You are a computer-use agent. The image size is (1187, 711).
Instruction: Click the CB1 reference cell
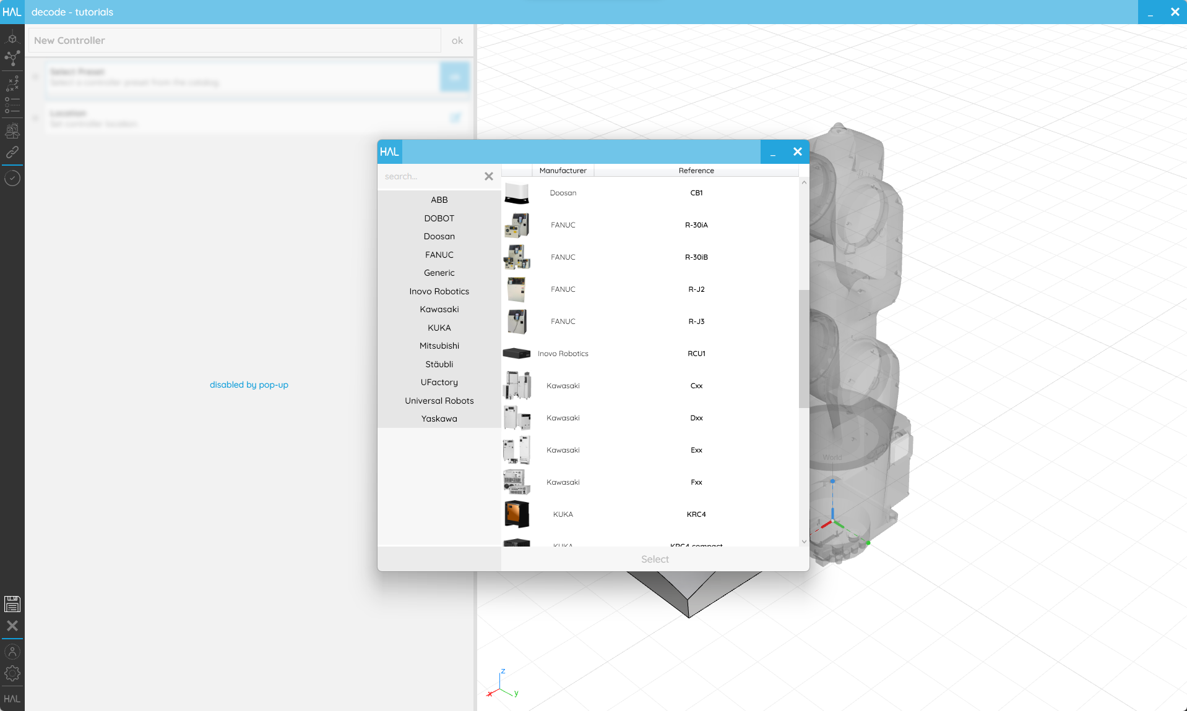tap(696, 193)
